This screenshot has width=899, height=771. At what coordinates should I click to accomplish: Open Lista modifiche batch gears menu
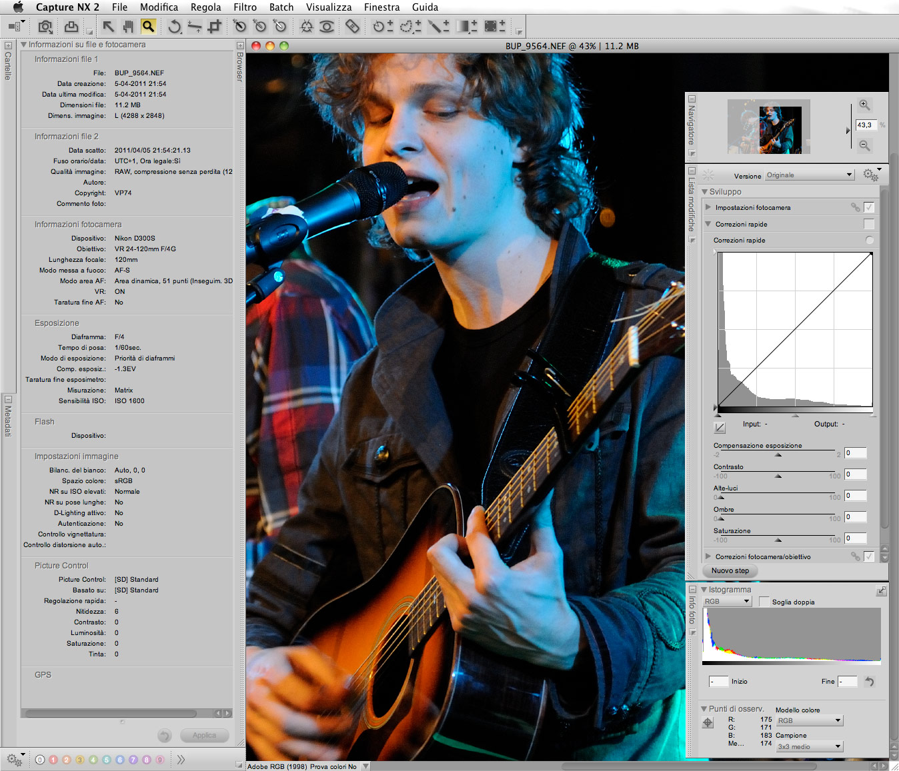pyautogui.click(x=871, y=174)
